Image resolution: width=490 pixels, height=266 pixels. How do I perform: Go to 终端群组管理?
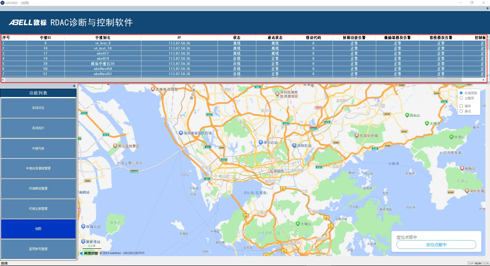pyautogui.click(x=38, y=188)
